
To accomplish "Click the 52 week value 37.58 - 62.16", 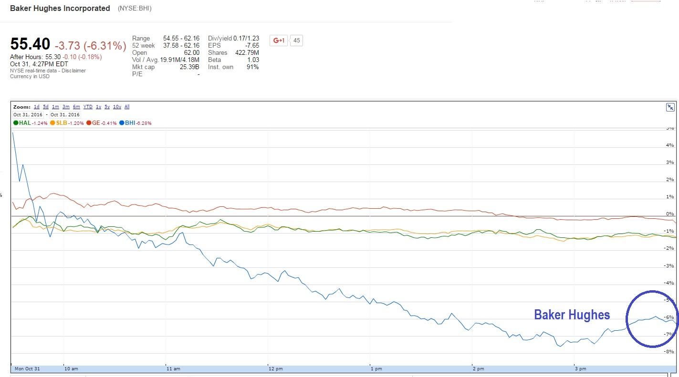I will click(x=181, y=45).
